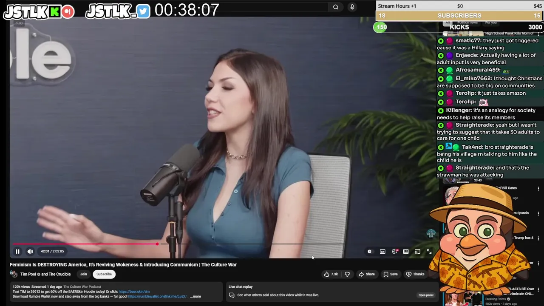
Task: Click the 42:01 / 2:03:05 time display
Action: pos(52,251)
